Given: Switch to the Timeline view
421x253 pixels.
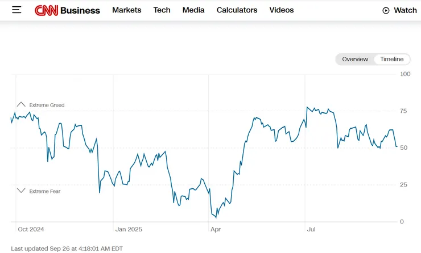Looking at the screenshot, I should (x=391, y=59).
